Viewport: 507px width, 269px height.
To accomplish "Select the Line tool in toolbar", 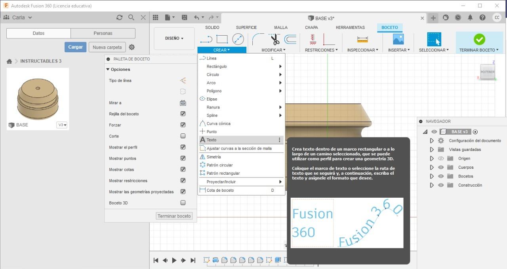I will (x=206, y=39).
